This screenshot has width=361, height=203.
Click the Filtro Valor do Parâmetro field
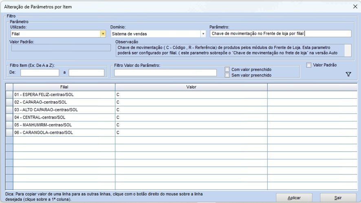(165, 73)
